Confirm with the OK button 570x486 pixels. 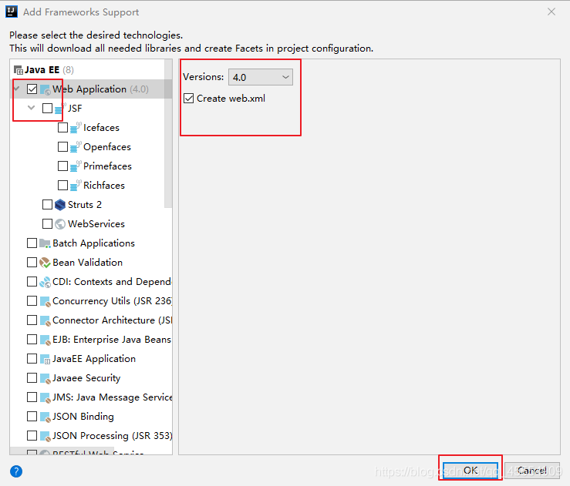click(471, 471)
